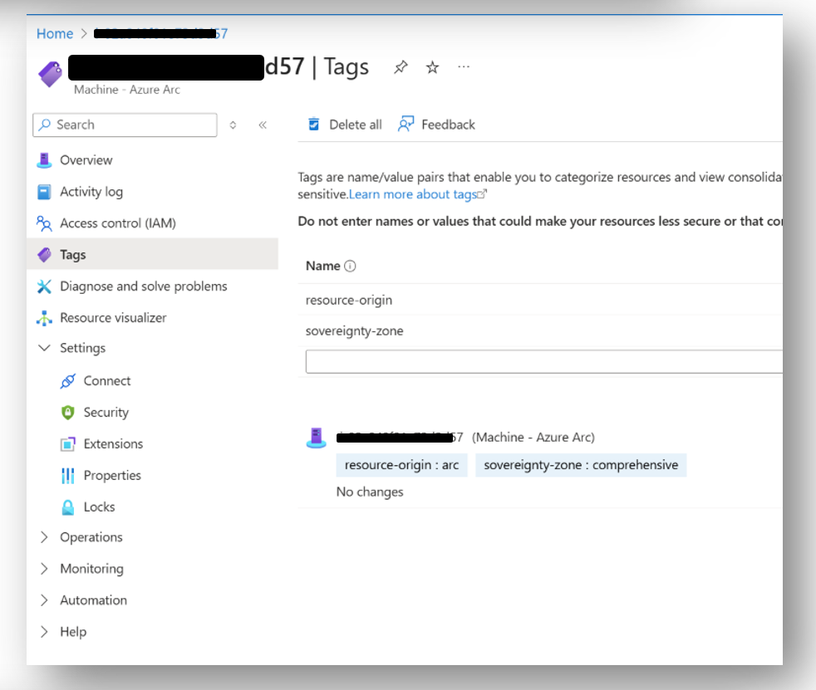This screenshot has height=690, width=816.
Task: Click the redacted resource breadcrumb link
Action: (161, 34)
